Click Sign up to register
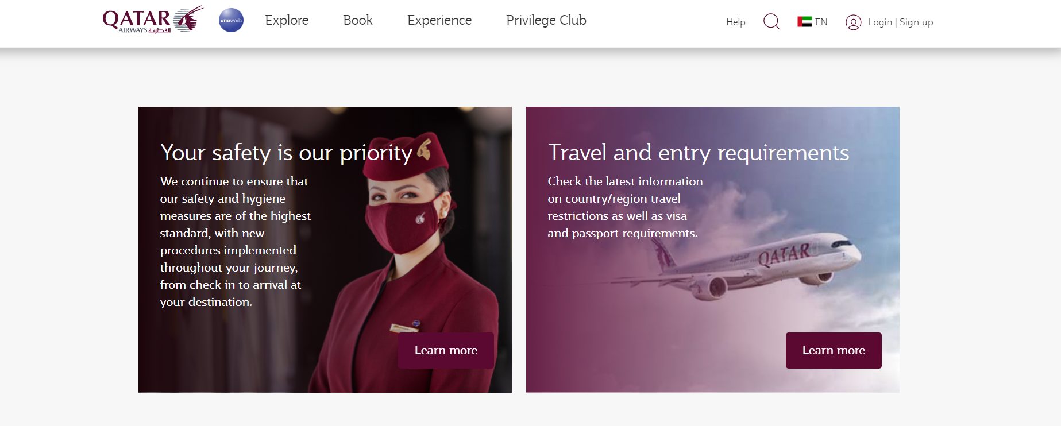 (x=916, y=22)
